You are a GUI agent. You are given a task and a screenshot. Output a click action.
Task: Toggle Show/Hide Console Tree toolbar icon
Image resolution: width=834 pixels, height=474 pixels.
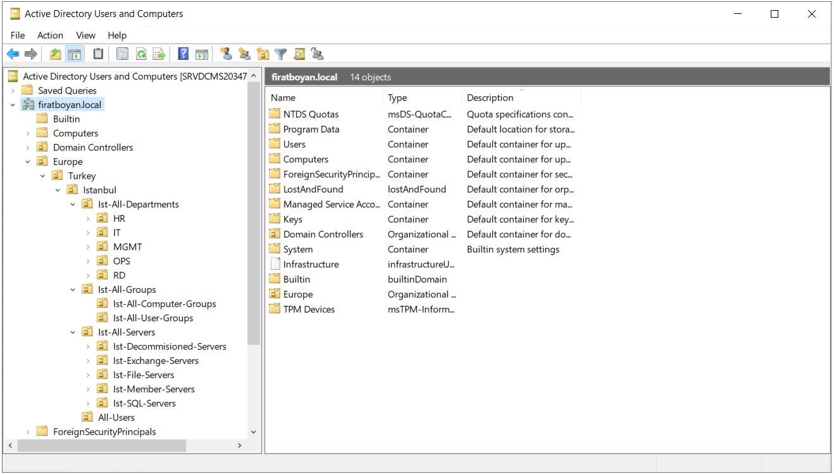point(75,54)
